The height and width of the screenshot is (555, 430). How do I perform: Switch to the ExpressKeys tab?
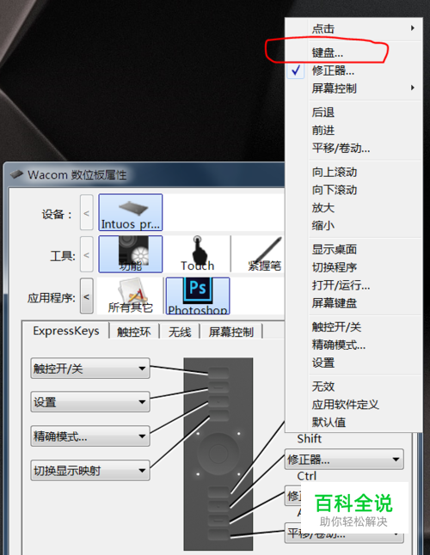point(66,331)
